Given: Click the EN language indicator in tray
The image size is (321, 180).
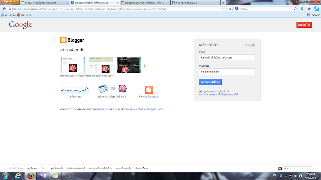Looking at the screenshot, I should click(x=274, y=175).
